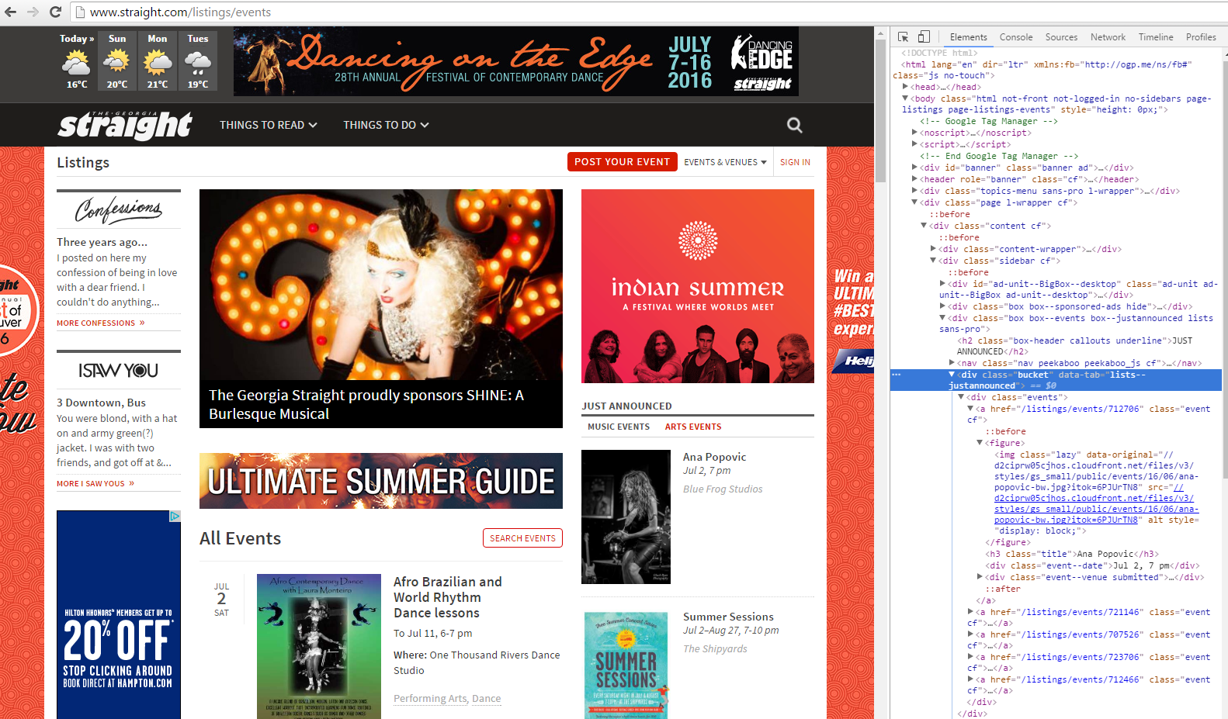The width and height of the screenshot is (1228, 719).
Task: Switch to DevTools Console tab
Action: pyautogui.click(x=1016, y=37)
